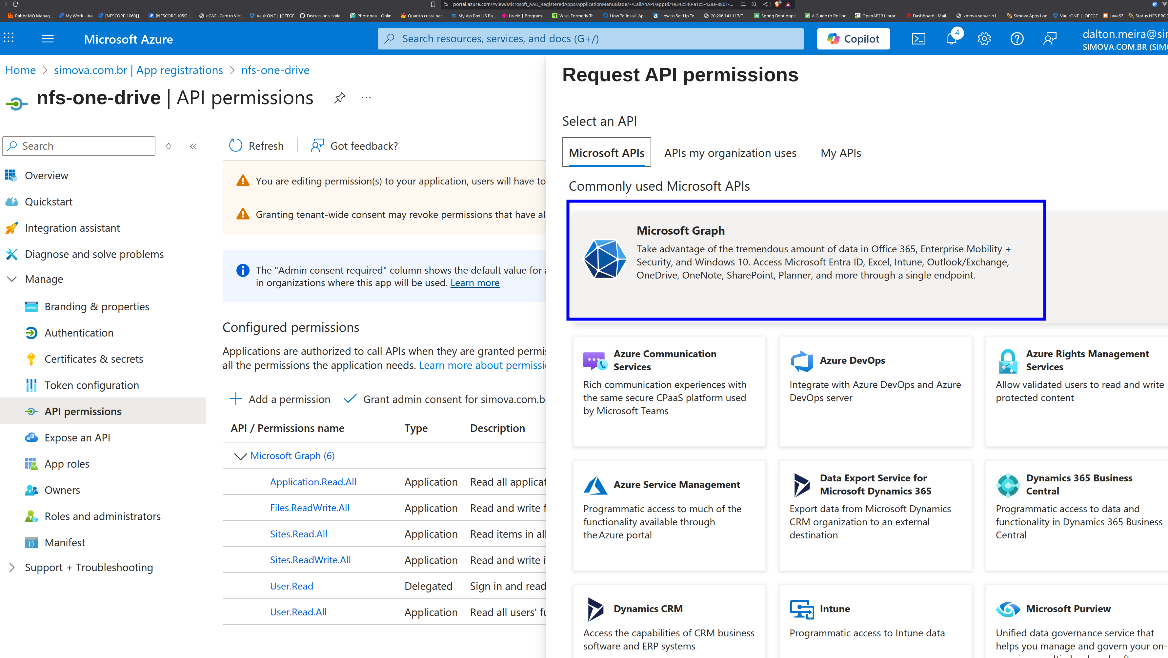Open portal settings gear icon
The image size is (1168, 658).
coord(984,39)
